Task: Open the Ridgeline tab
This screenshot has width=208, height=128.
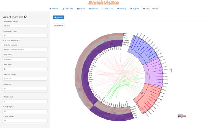Action: tap(135, 9)
